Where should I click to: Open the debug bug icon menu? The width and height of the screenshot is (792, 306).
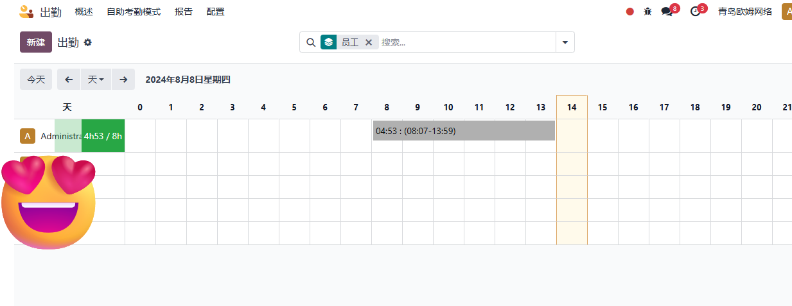647,12
